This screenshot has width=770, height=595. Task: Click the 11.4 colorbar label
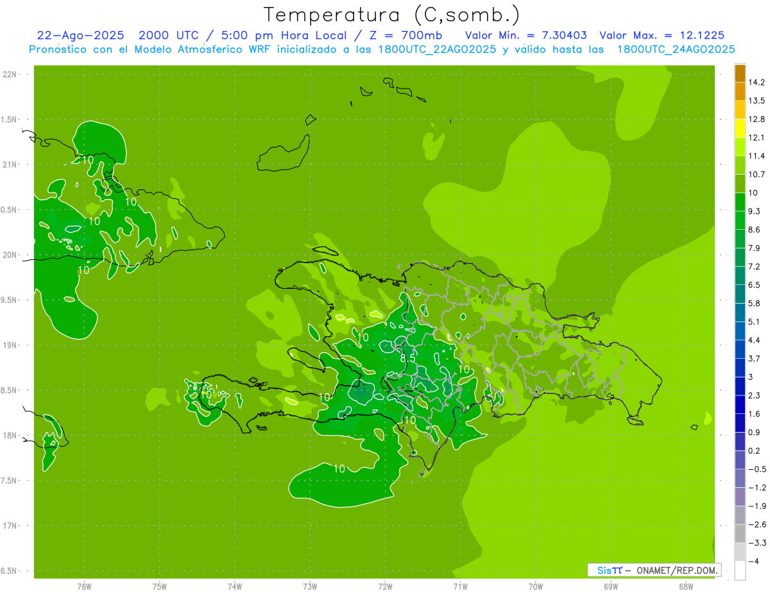click(757, 156)
